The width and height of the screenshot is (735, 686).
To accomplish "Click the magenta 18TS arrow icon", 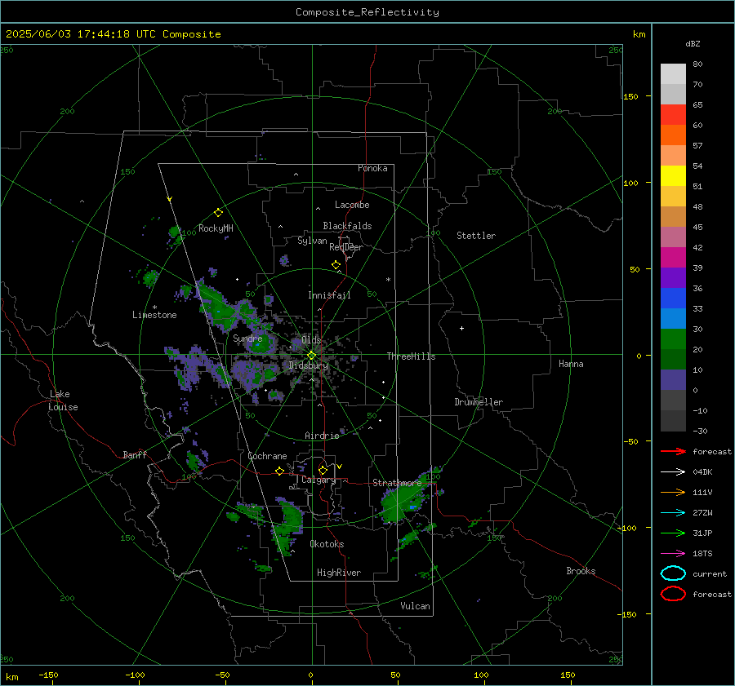I will click(x=673, y=553).
